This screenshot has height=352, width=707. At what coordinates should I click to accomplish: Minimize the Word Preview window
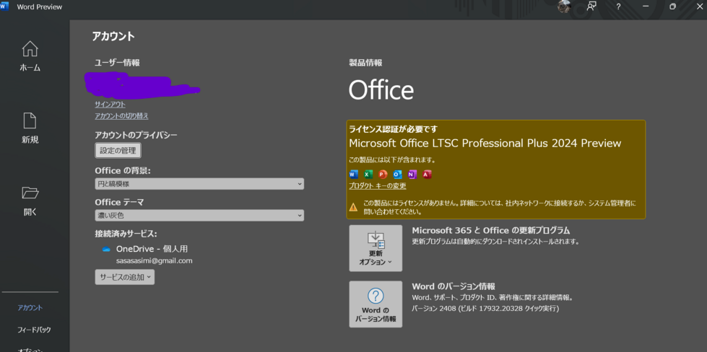point(646,6)
